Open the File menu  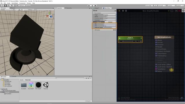(1, 3)
